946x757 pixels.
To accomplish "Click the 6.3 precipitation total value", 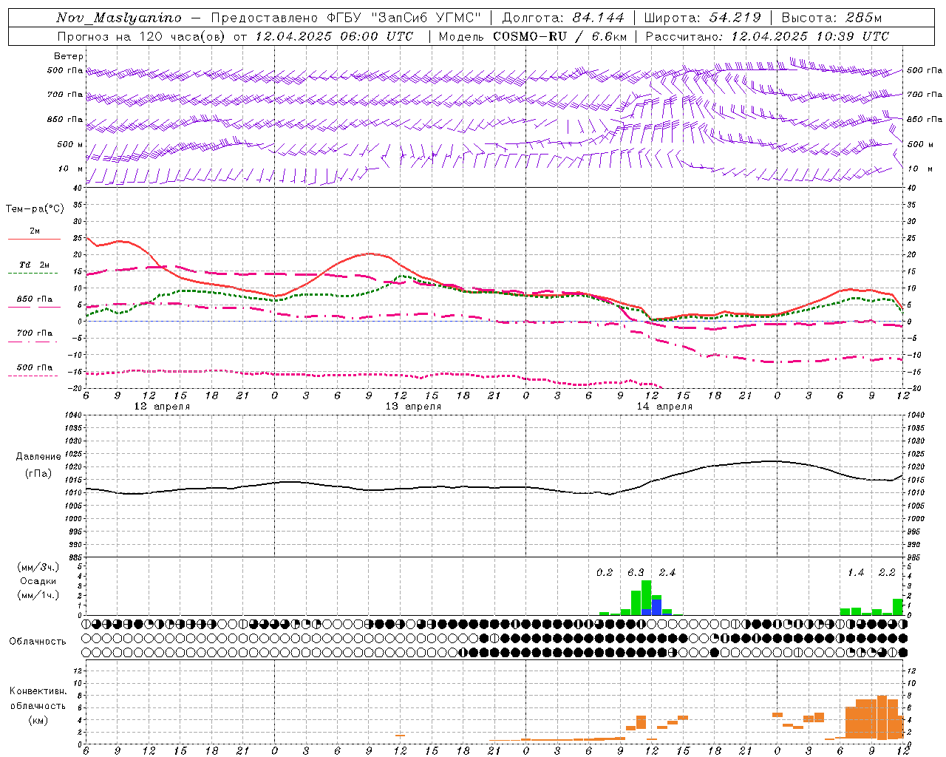I will [x=636, y=572].
